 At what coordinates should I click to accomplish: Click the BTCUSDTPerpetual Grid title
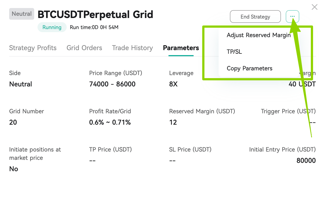tap(95, 14)
